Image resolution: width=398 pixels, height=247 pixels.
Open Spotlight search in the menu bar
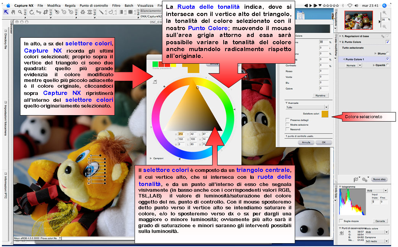point(385,5)
